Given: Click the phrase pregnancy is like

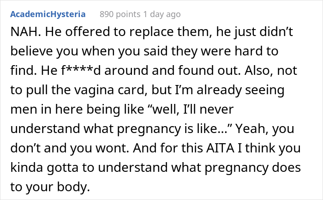Looking at the screenshot, I should [170, 129].
